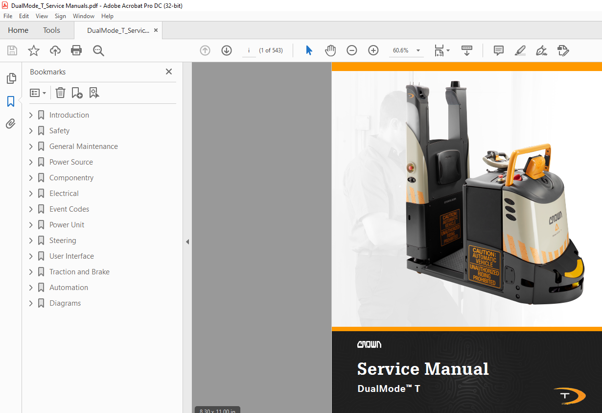Expand the Safety bookmark
This screenshot has height=413, width=602.
pyautogui.click(x=31, y=131)
